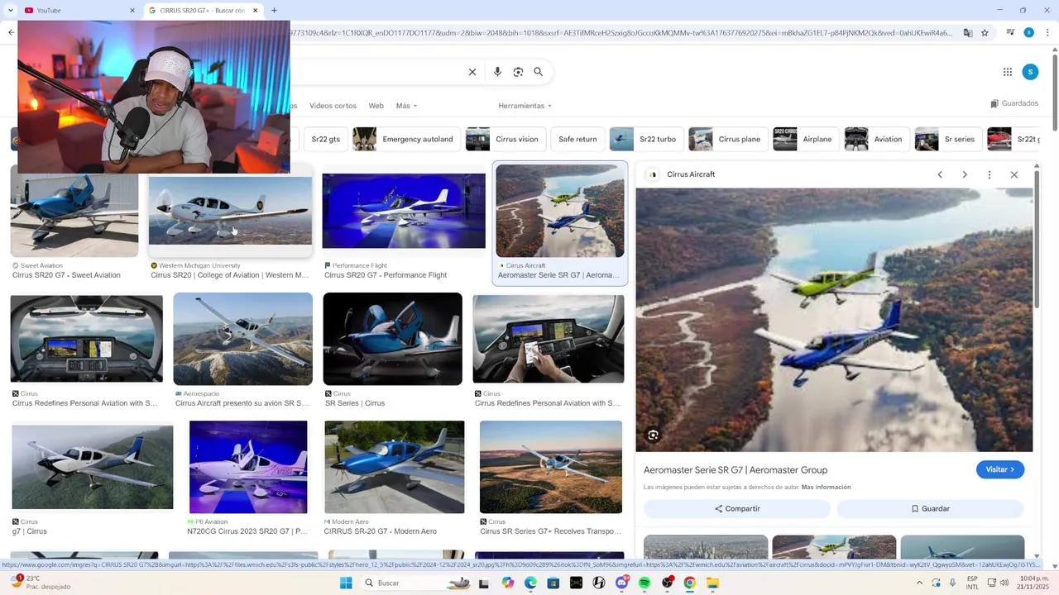Open Windows Start menu

click(346, 583)
